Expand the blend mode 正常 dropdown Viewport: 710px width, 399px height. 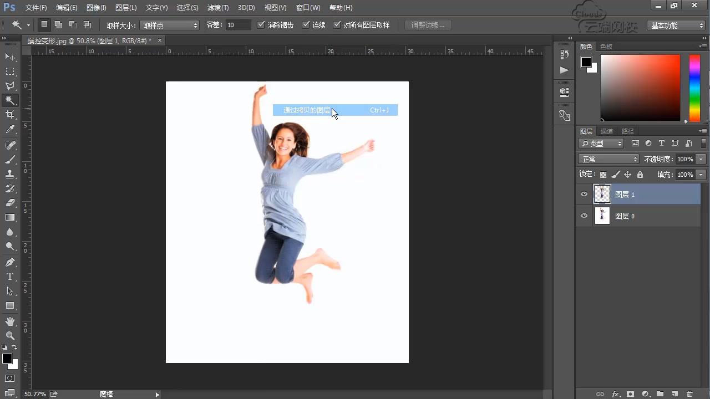[x=609, y=159]
